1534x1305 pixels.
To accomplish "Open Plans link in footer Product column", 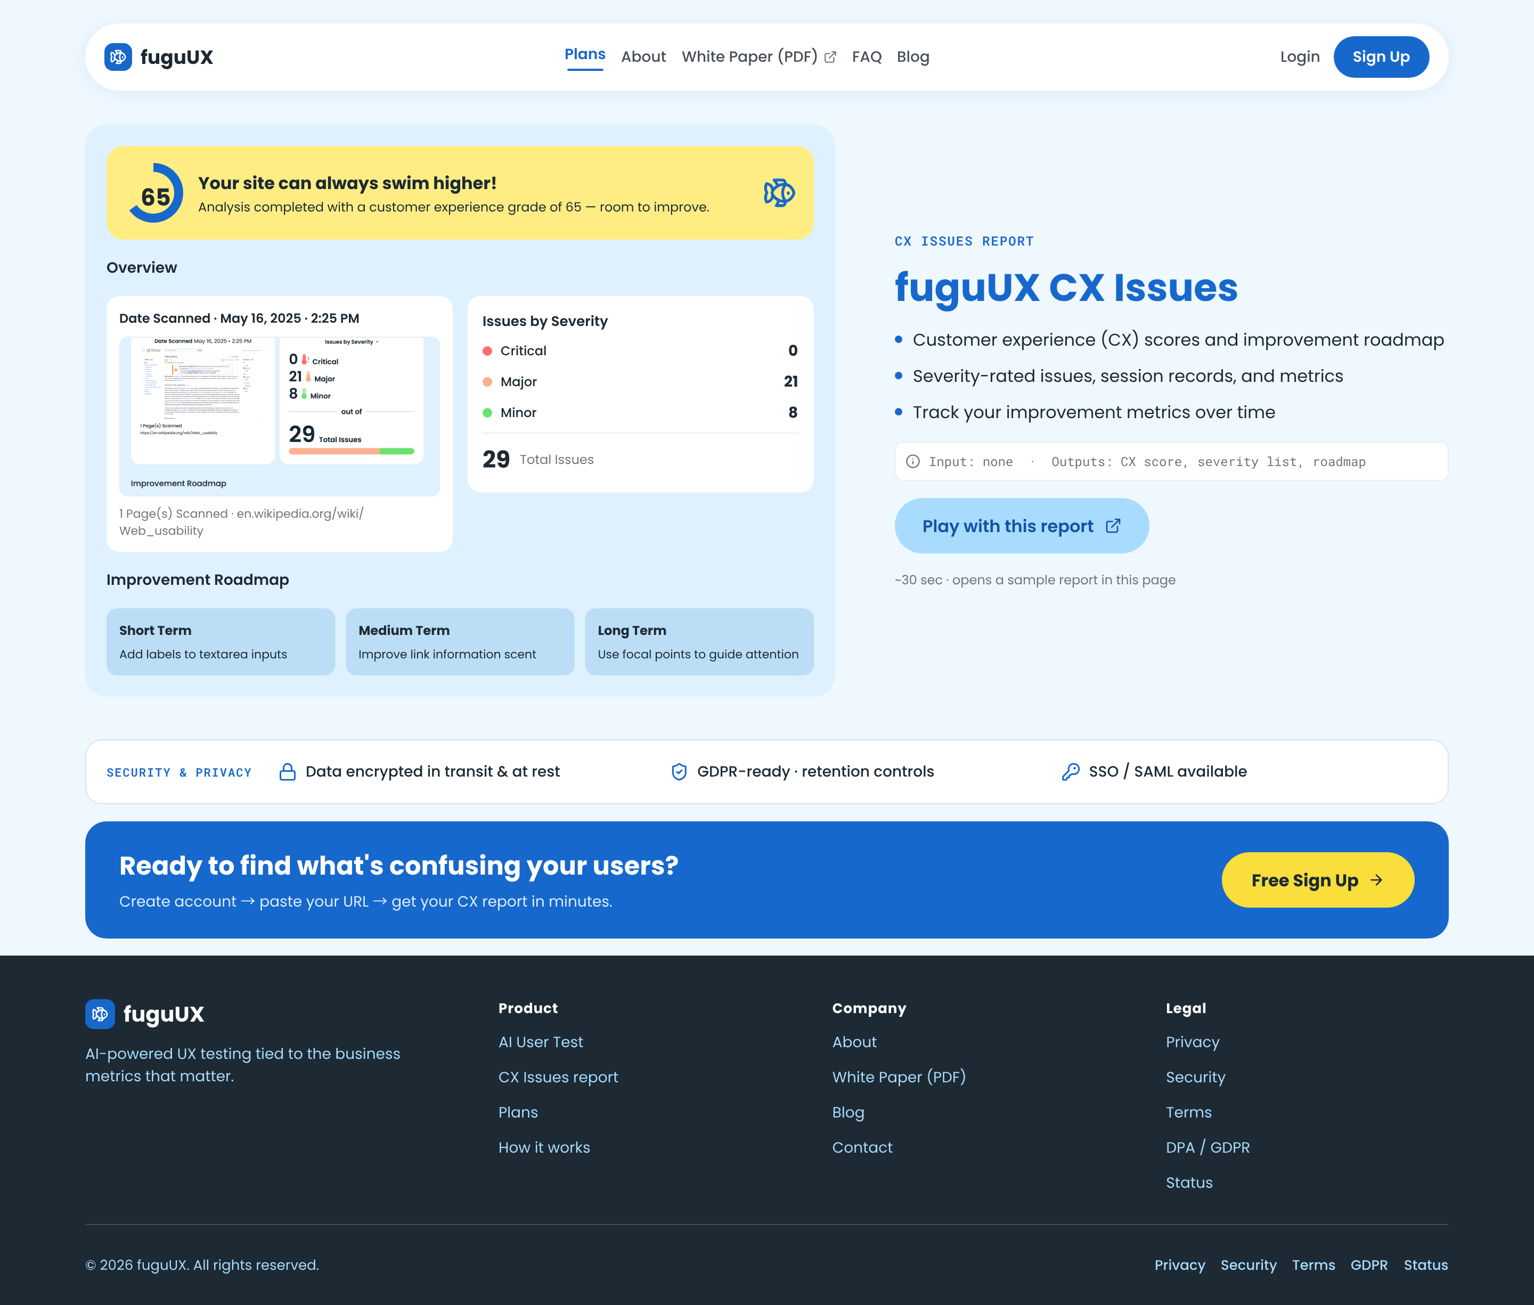I will tap(518, 1113).
